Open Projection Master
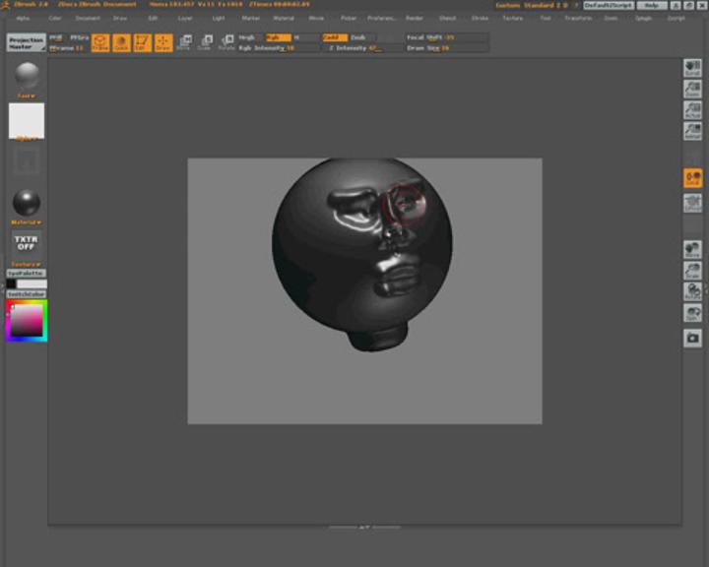Viewport: 709px width, 567px height. click(x=27, y=43)
